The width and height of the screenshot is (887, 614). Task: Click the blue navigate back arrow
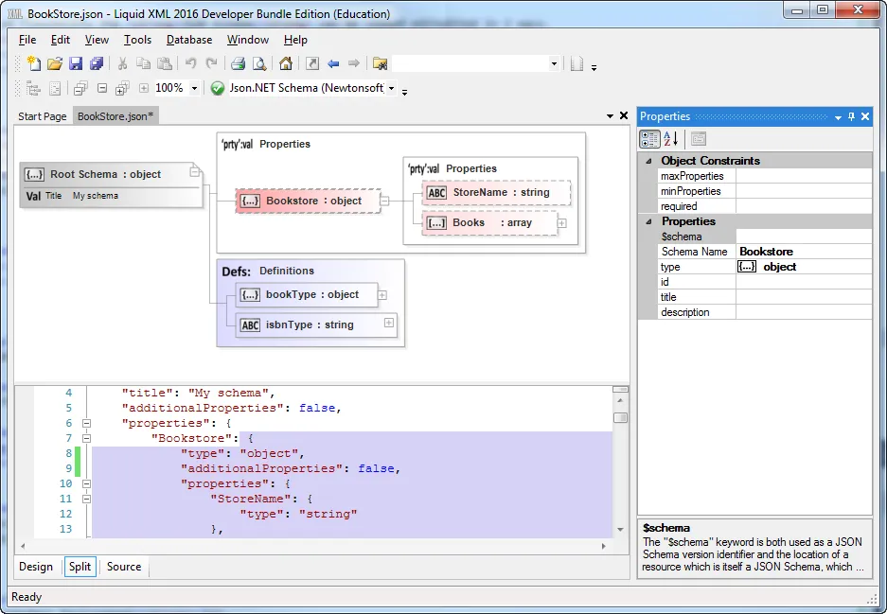pyautogui.click(x=333, y=64)
